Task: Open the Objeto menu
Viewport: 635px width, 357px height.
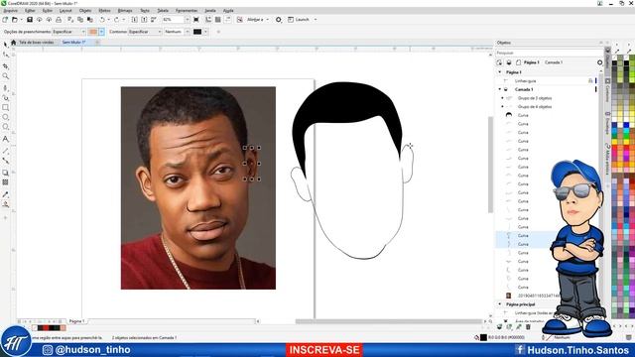Action: pos(85,11)
